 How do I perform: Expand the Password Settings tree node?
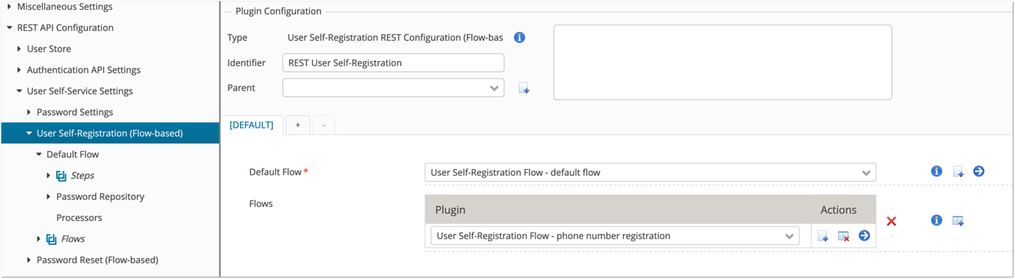[x=29, y=112]
